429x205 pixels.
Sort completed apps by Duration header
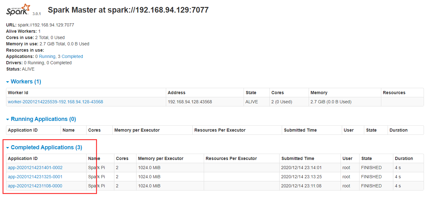click(x=404, y=158)
